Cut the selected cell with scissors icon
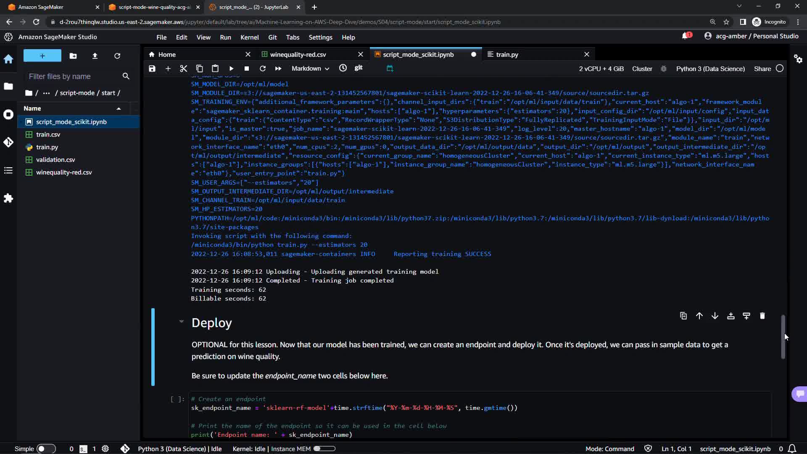Viewport: 807px width, 454px height. click(183, 69)
